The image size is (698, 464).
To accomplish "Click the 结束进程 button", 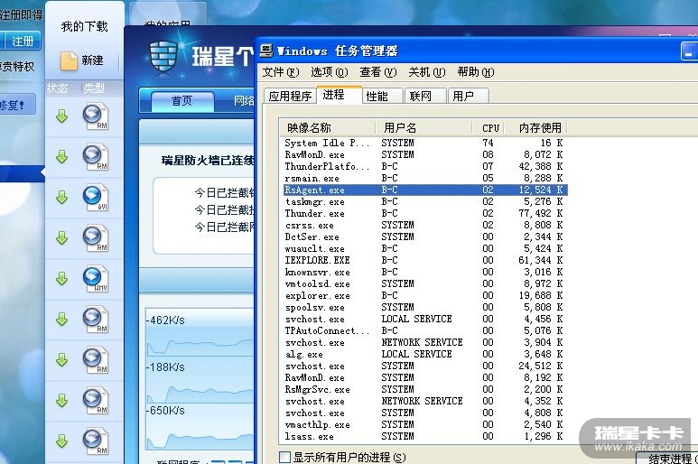I will pos(667,459).
